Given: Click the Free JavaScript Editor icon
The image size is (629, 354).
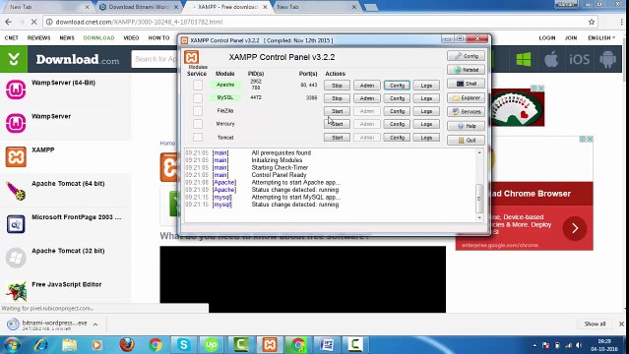Looking at the screenshot, I should (16, 291).
